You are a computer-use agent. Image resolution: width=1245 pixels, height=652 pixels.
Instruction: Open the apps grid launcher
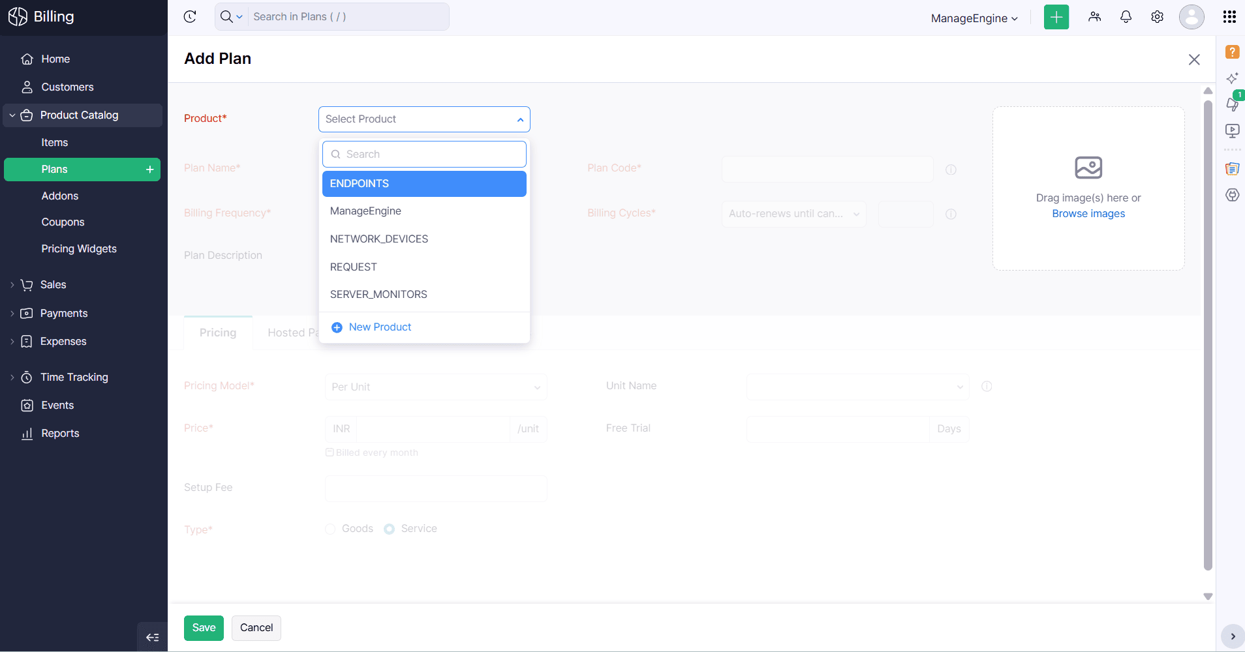pyautogui.click(x=1229, y=17)
